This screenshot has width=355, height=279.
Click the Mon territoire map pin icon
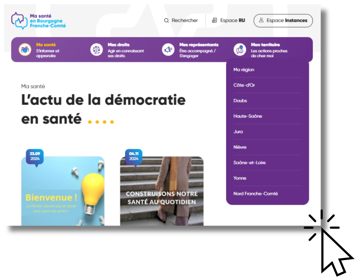coord(240,50)
